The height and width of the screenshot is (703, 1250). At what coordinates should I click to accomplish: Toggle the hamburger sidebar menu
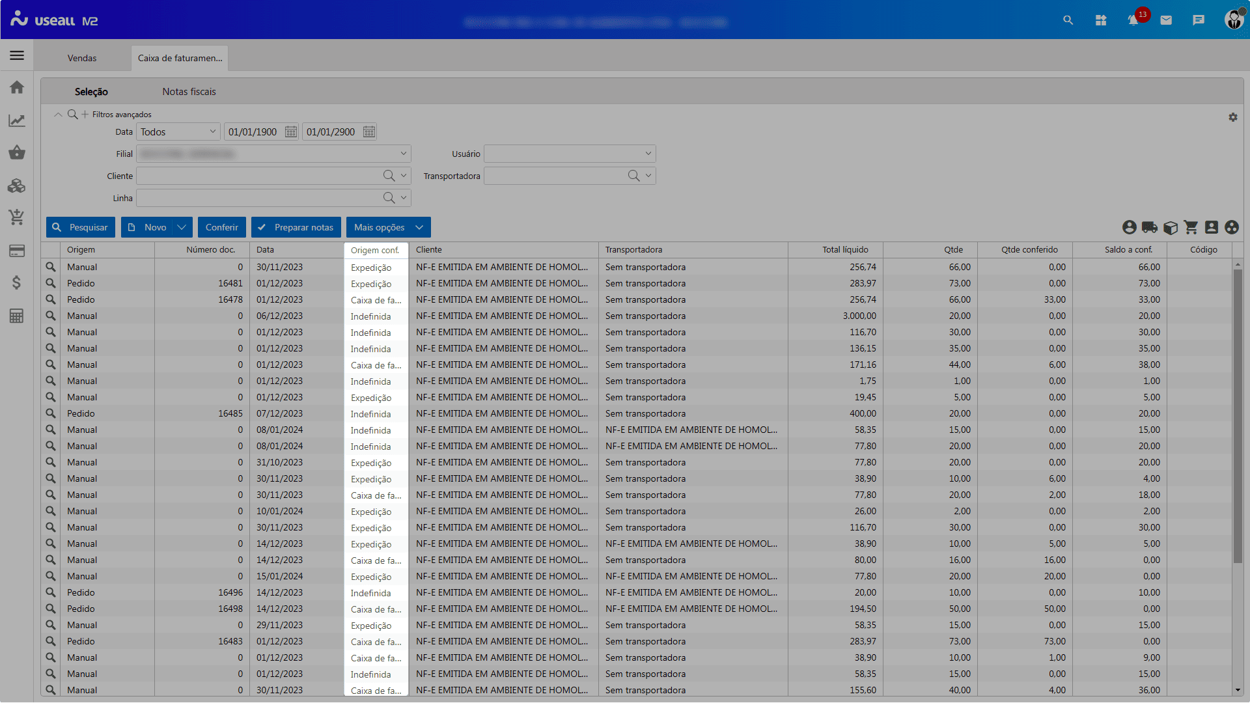click(17, 56)
